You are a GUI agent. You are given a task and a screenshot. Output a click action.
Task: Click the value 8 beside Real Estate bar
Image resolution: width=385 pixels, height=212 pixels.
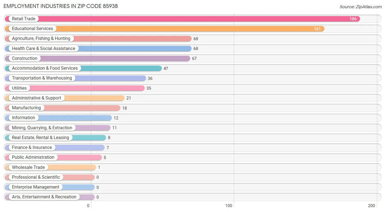[x=109, y=138]
